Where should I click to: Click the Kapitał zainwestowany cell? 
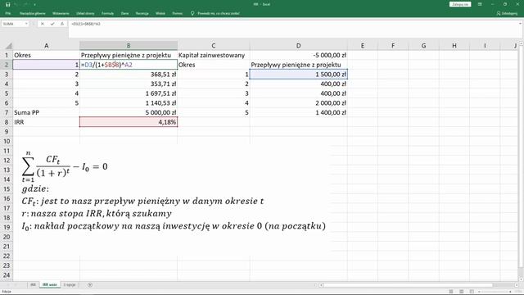coord(214,55)
